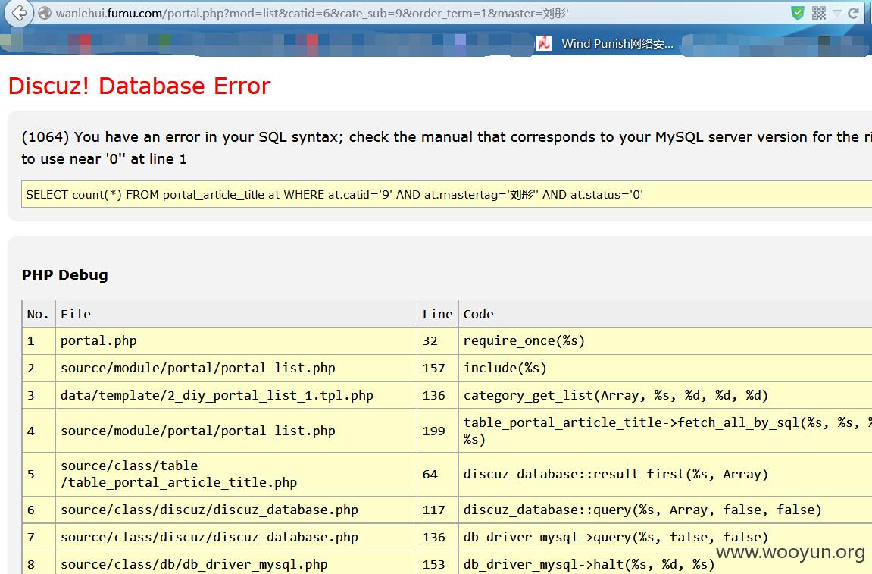Click portal_list.php file cell in row 2

236,368
